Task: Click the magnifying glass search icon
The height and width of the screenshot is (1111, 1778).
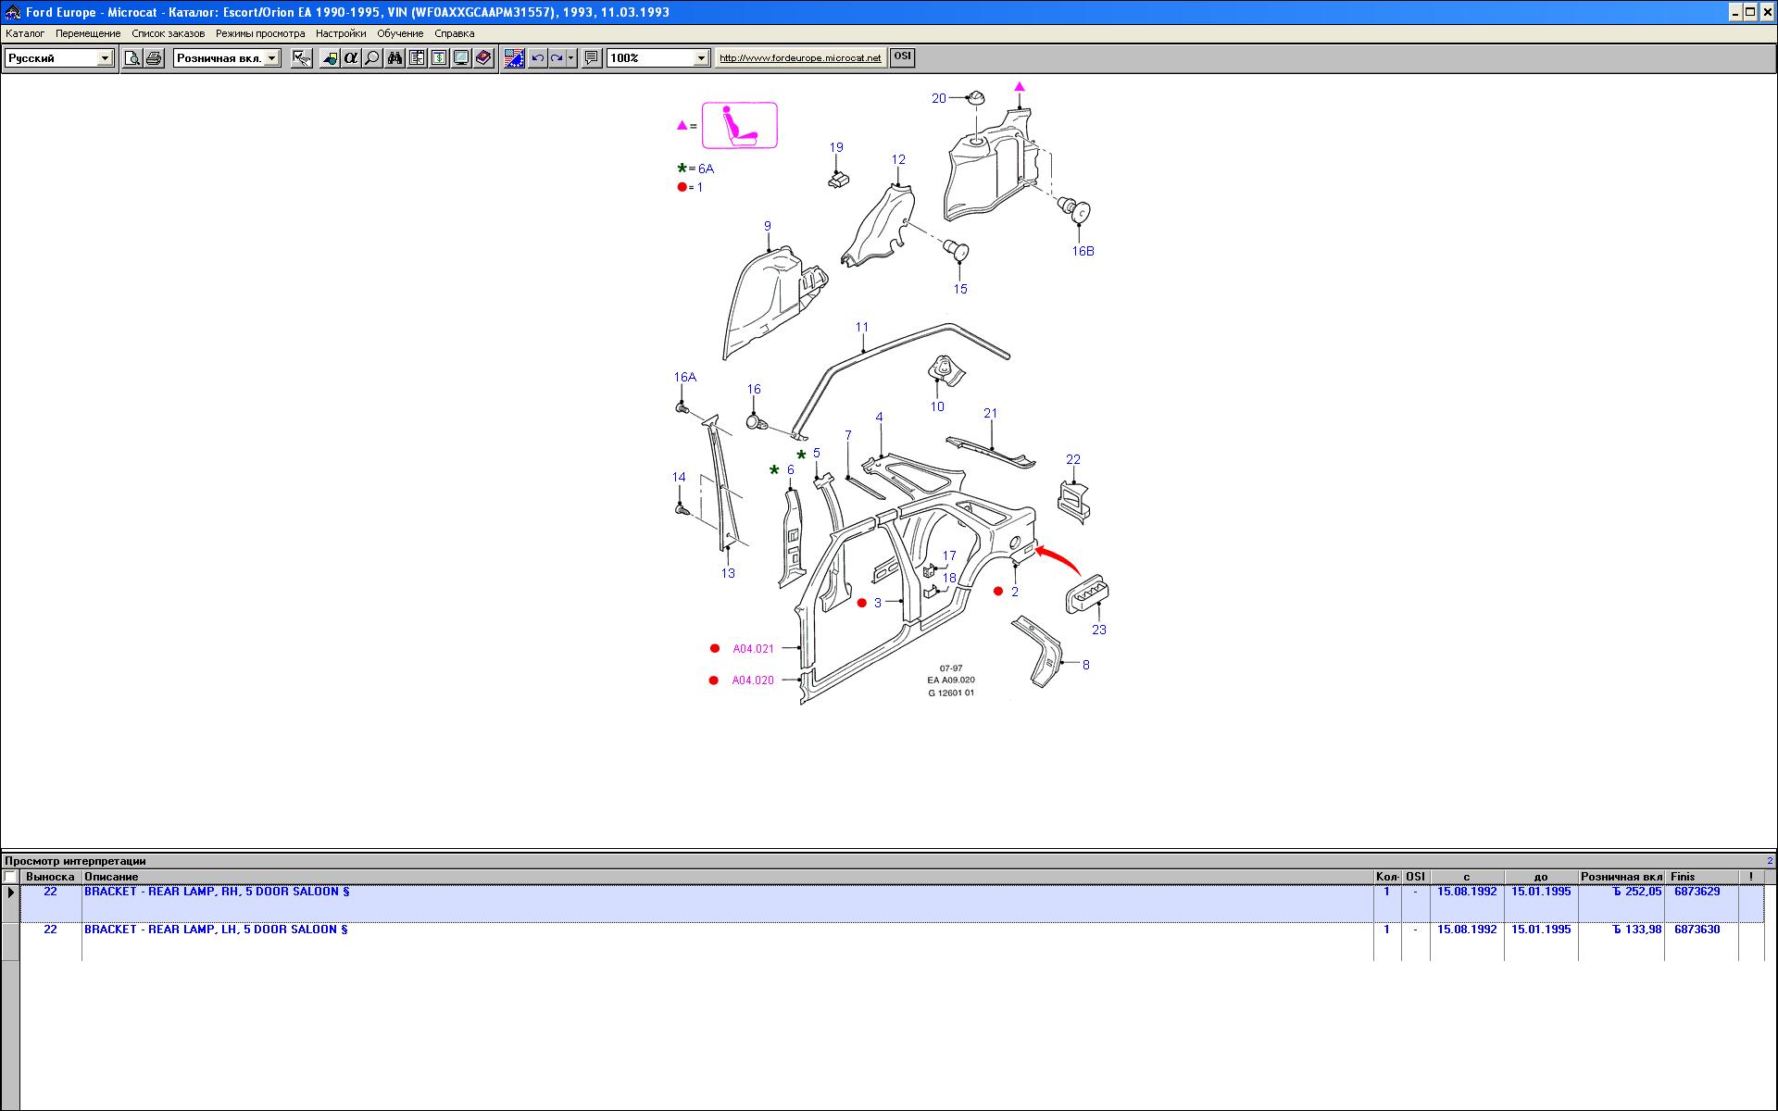Action: coord(372,58)
